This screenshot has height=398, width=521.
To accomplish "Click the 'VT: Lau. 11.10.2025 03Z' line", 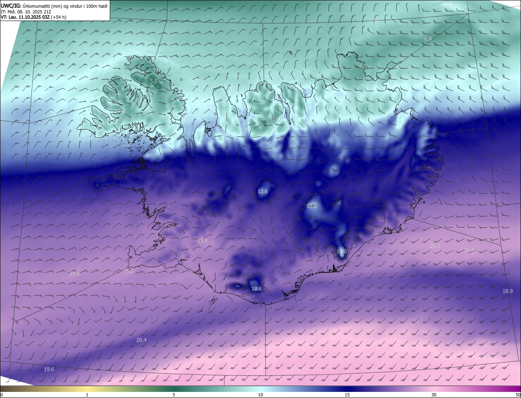I will [x=34, y=17].
